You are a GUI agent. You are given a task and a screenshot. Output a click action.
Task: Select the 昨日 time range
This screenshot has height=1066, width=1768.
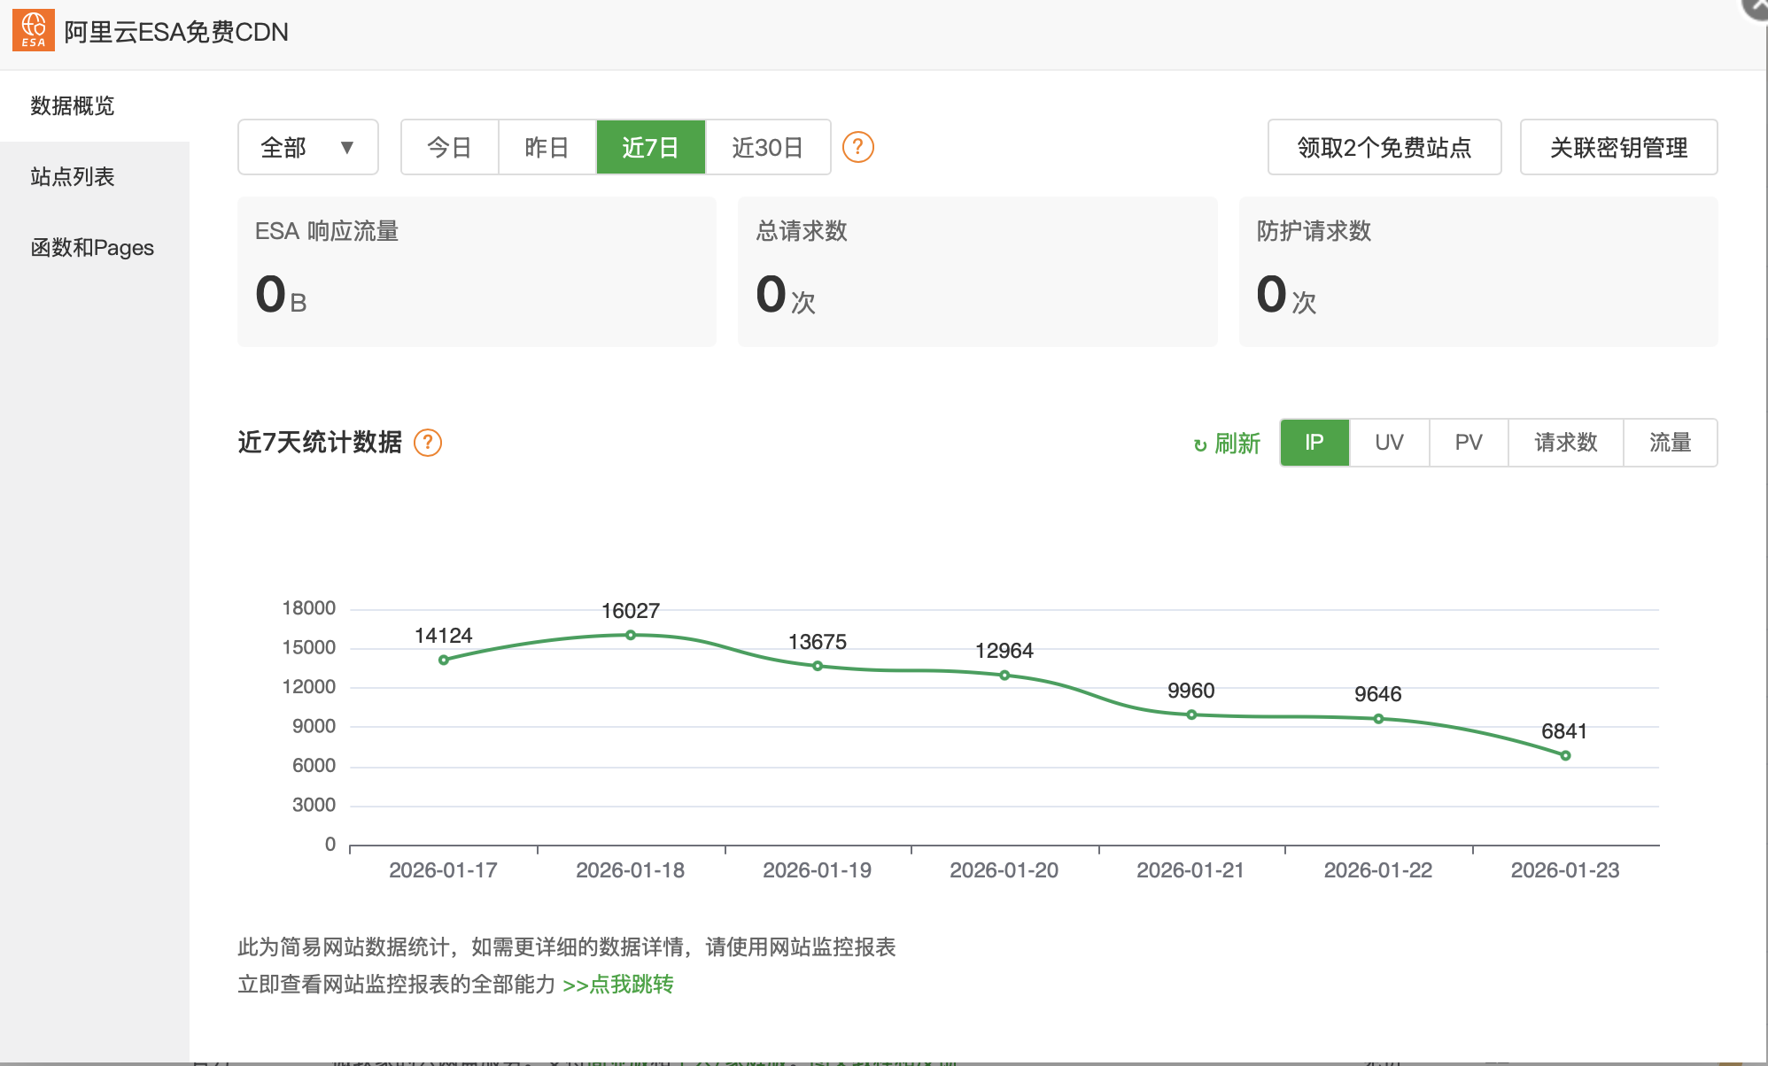point(547,147)
